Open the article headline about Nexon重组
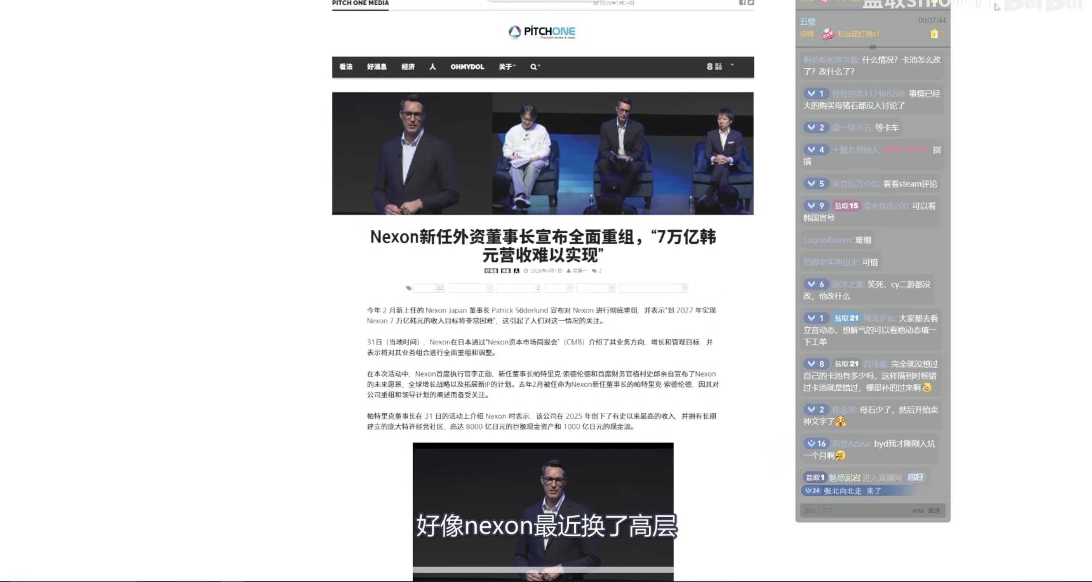The width and height of the screenshot is (1092, 582). pyautogui.click(x=543, y=246)
